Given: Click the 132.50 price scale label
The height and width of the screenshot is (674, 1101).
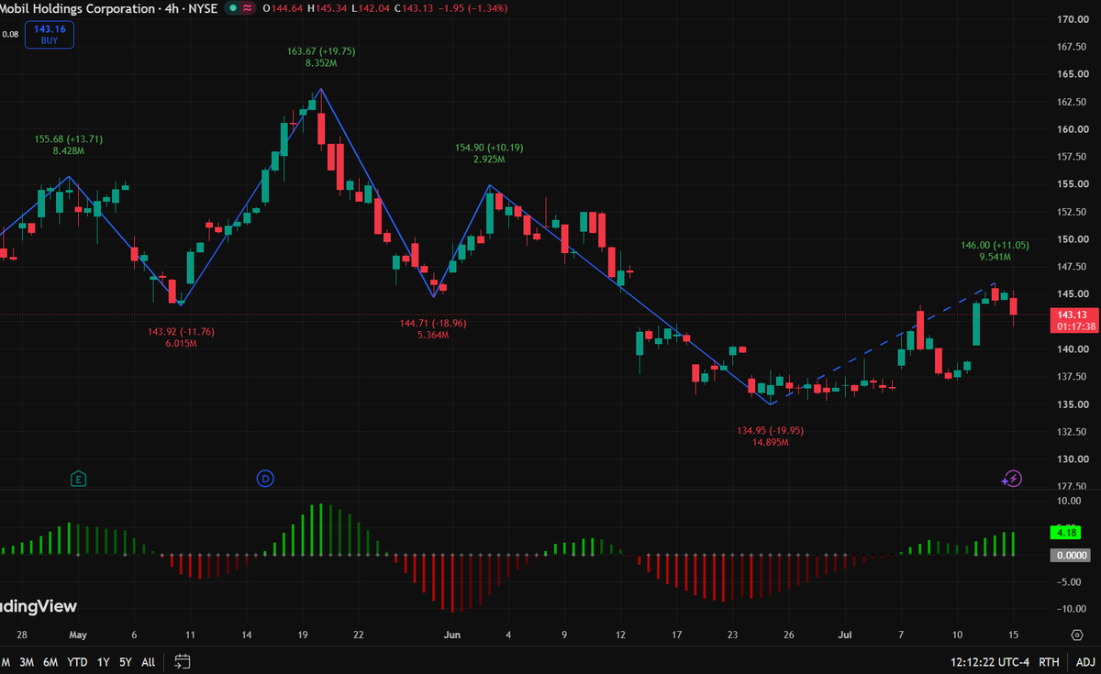Looking at the screenshot, I should point(1072,432).
